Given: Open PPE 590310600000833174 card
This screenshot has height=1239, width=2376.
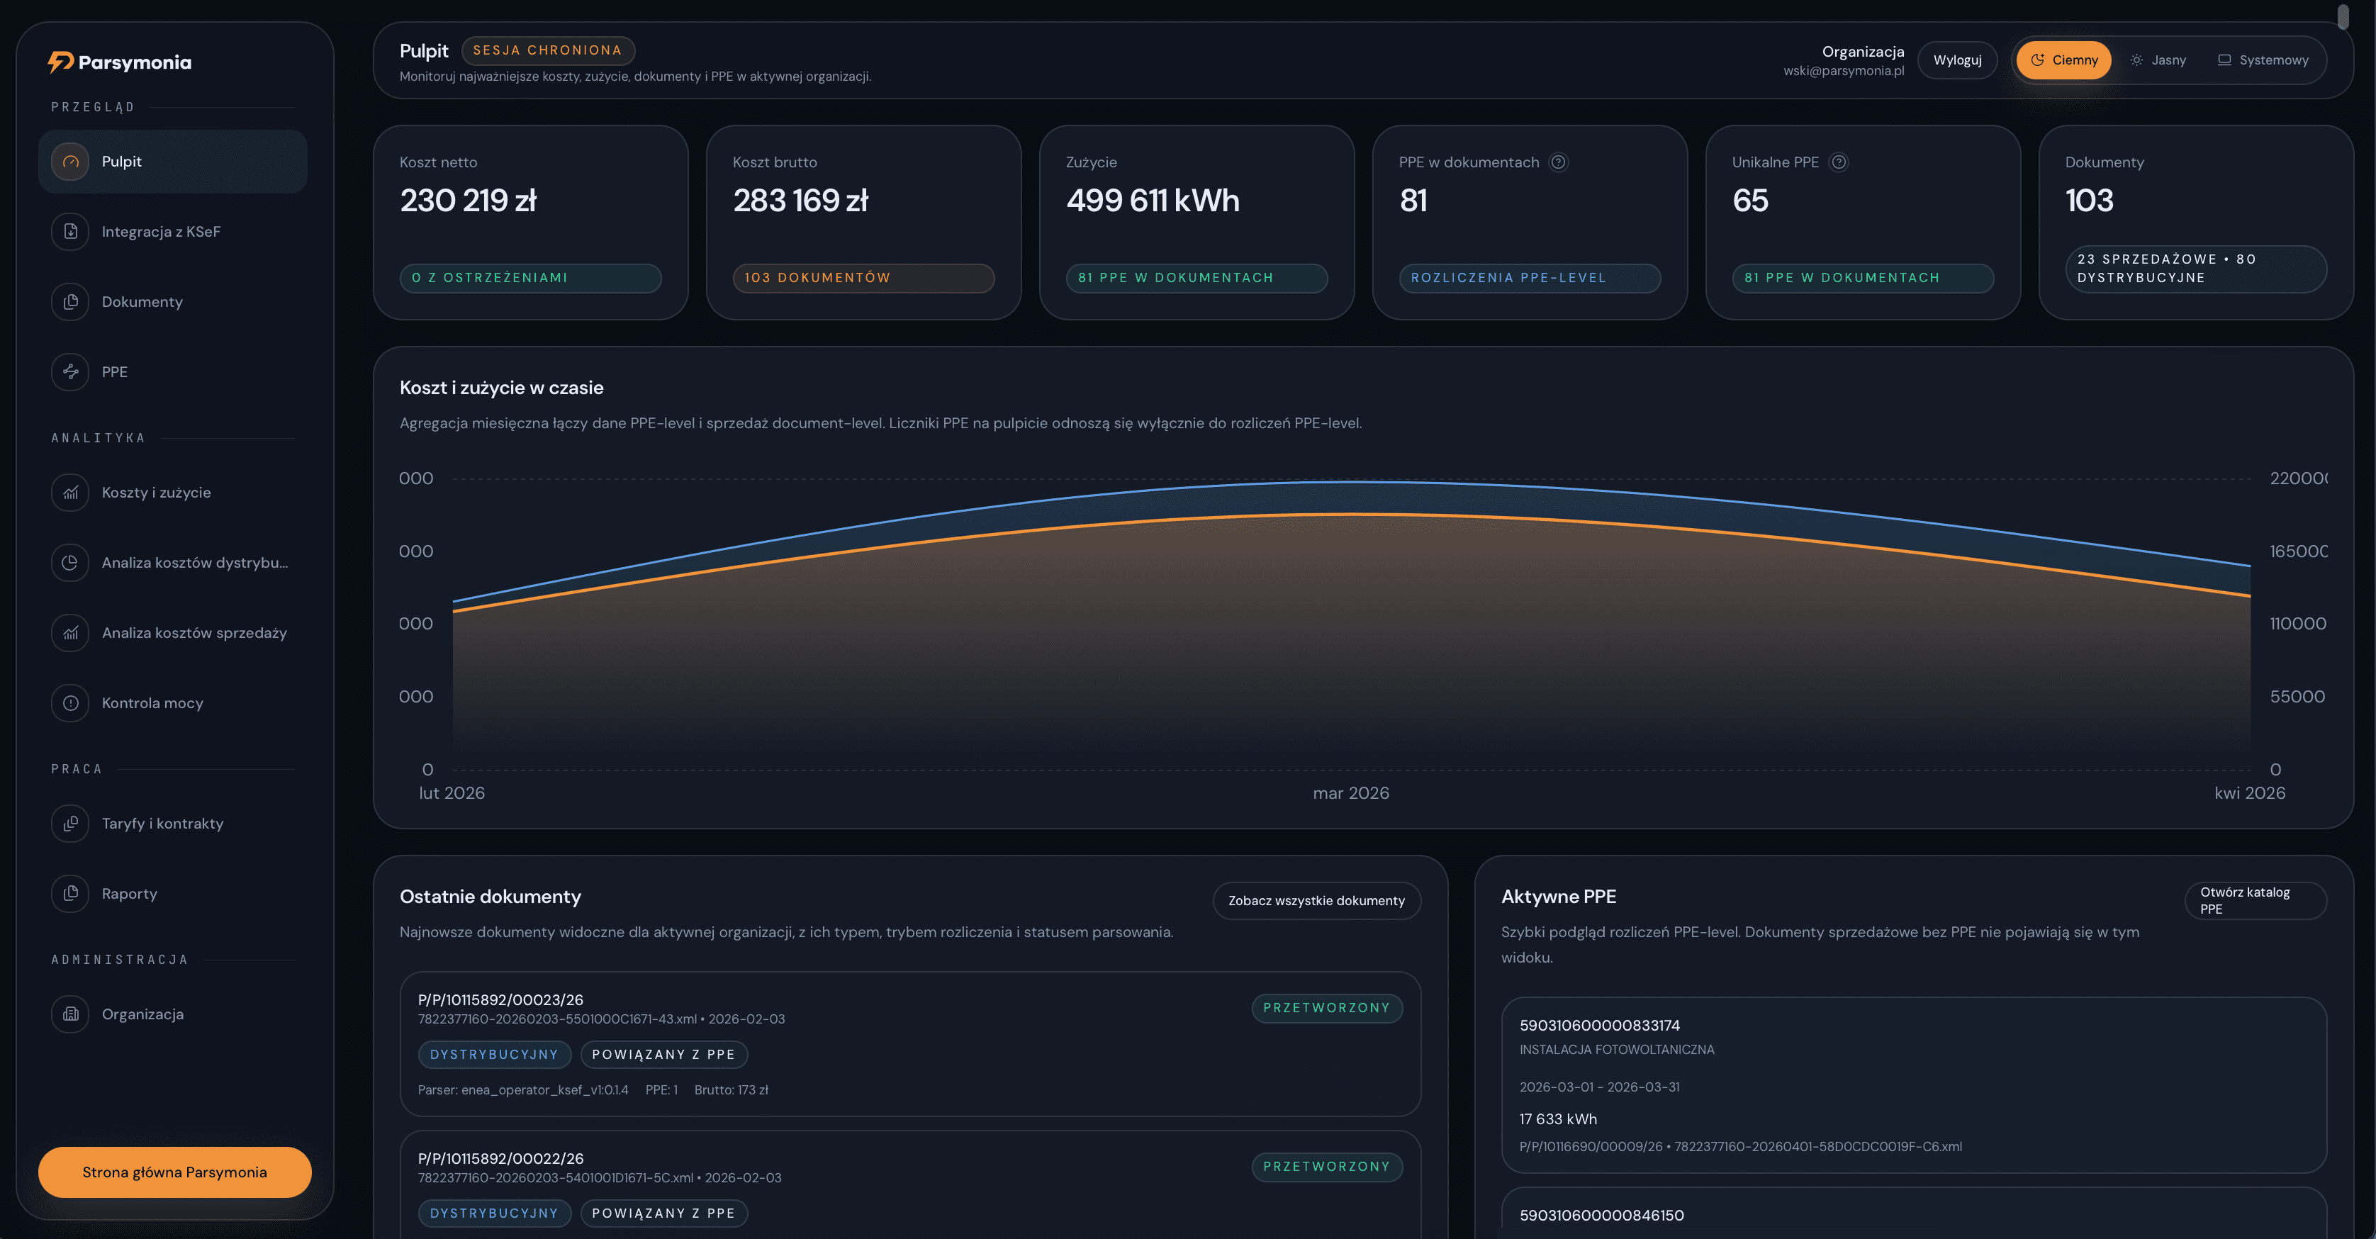Looking at the screenshot, I should click(1913, 1085).
